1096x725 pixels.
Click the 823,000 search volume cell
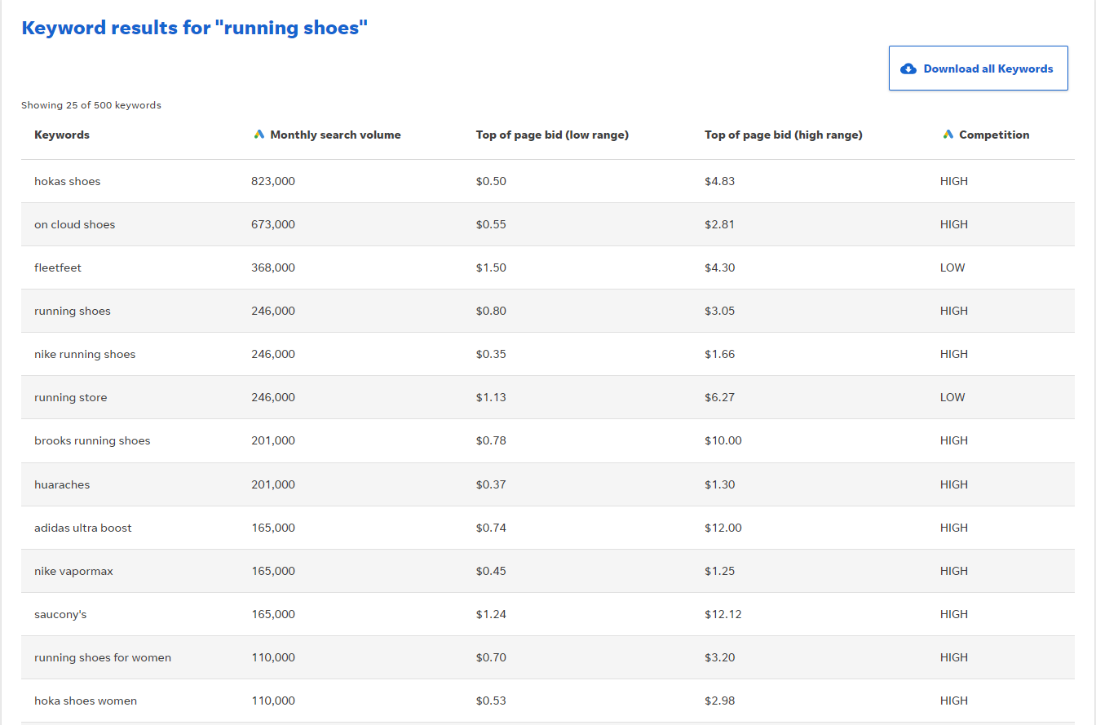coord(273,181)
